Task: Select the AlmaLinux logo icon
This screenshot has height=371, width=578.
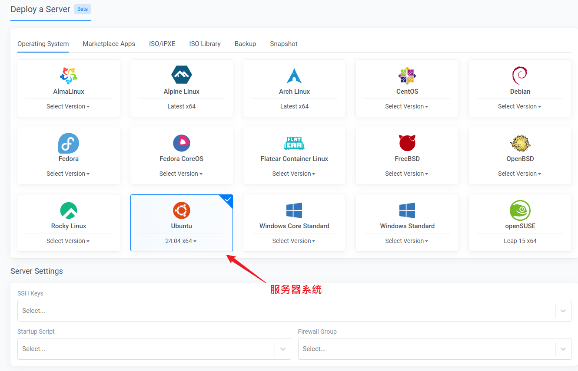Action: (x=68, y=76)
